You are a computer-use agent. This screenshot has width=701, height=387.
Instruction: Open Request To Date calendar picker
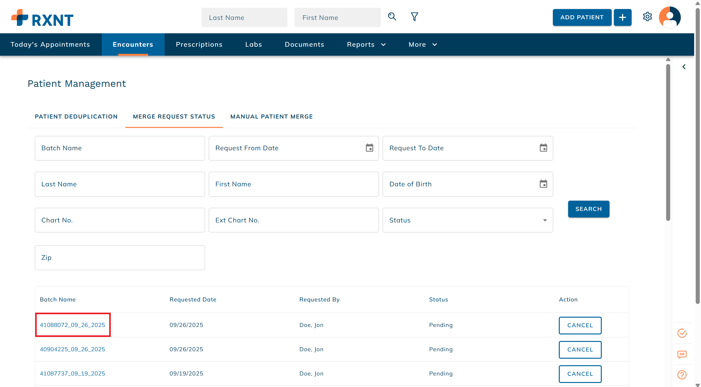coord(543,148)
